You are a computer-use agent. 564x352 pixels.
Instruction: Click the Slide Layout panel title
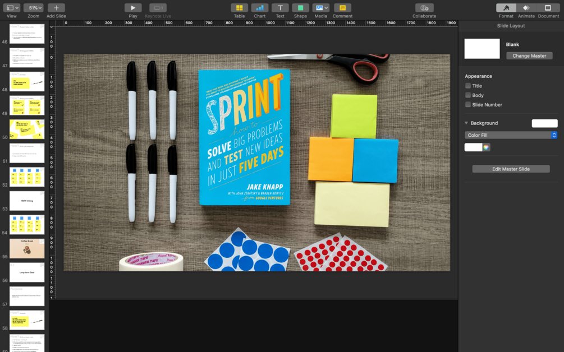[511, 26]
